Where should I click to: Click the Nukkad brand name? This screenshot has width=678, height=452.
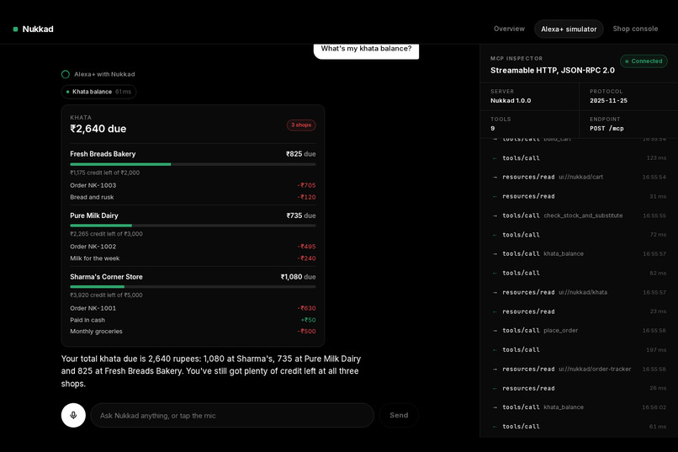(x=38, y=29)
